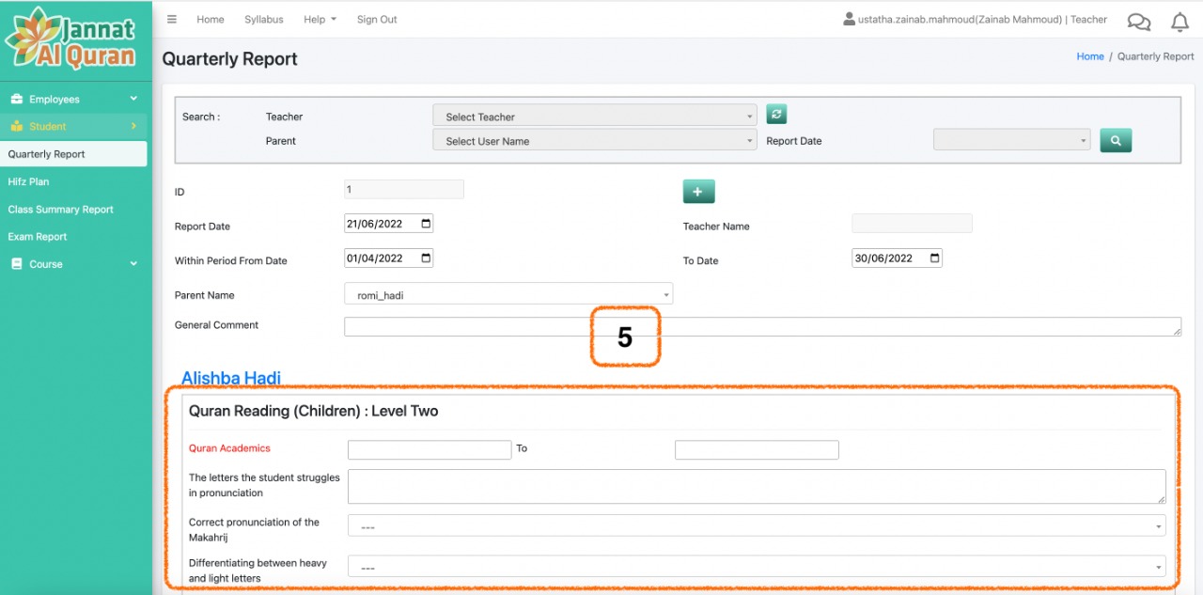Open the Select User Name dropdown
The image size is (1203, 595).
tap(595, 141)
